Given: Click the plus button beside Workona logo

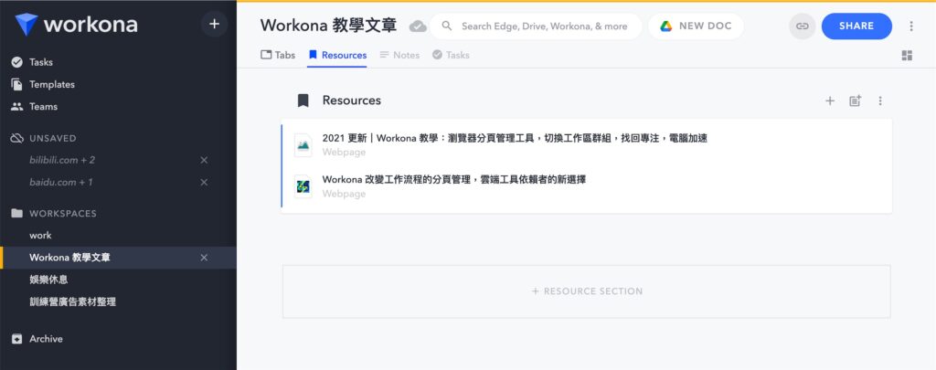Looking at the screenshot, I should (214, 24).
